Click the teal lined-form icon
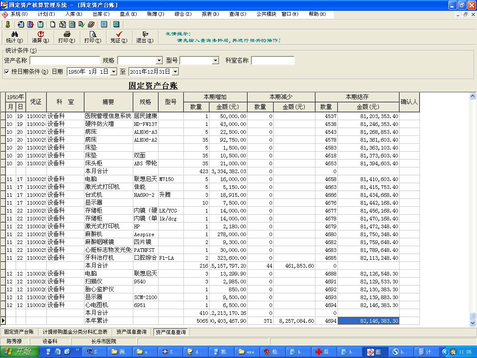477x358 pixels. point(72,24)
